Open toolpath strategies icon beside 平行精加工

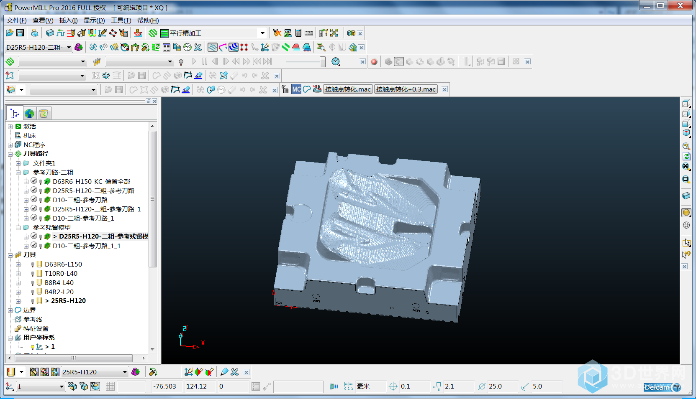pos(153,33)
